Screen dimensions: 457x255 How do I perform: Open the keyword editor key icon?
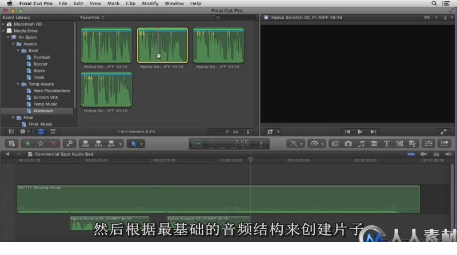[69, 144]
